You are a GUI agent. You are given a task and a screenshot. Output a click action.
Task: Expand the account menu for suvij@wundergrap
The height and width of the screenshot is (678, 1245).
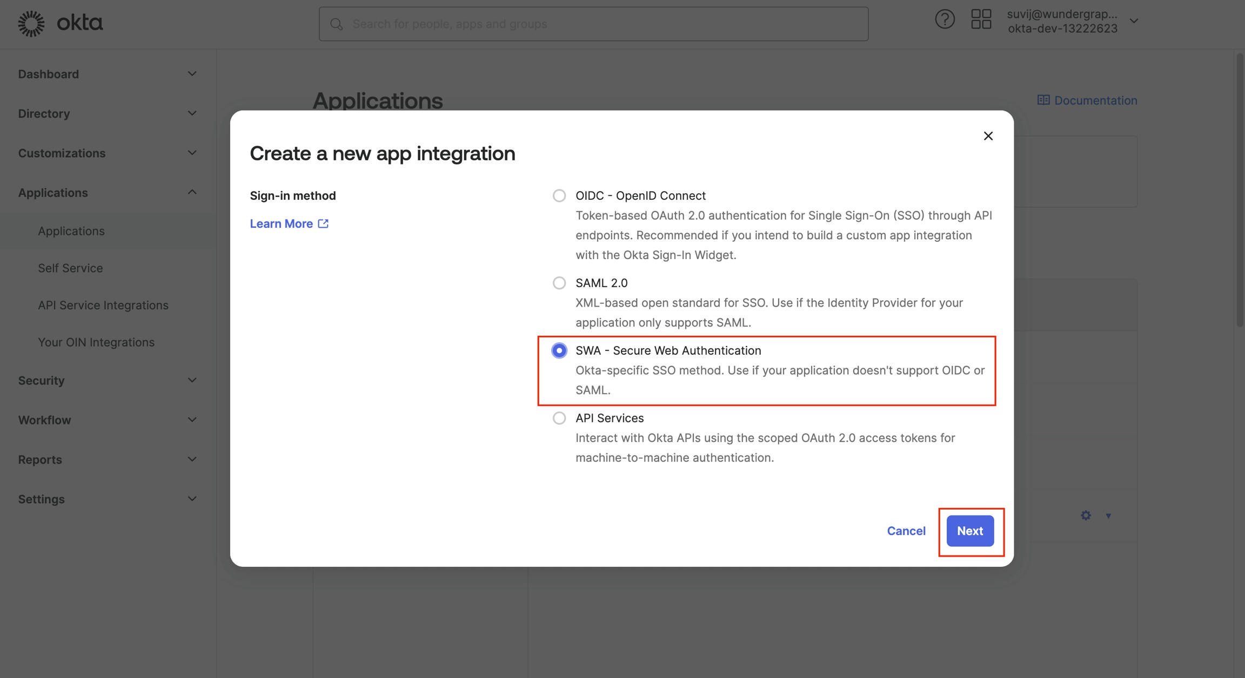pyautogui.click(x=1133, y=21)
